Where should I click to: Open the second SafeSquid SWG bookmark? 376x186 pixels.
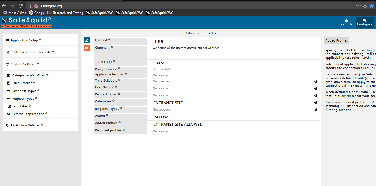pos(130,13)
